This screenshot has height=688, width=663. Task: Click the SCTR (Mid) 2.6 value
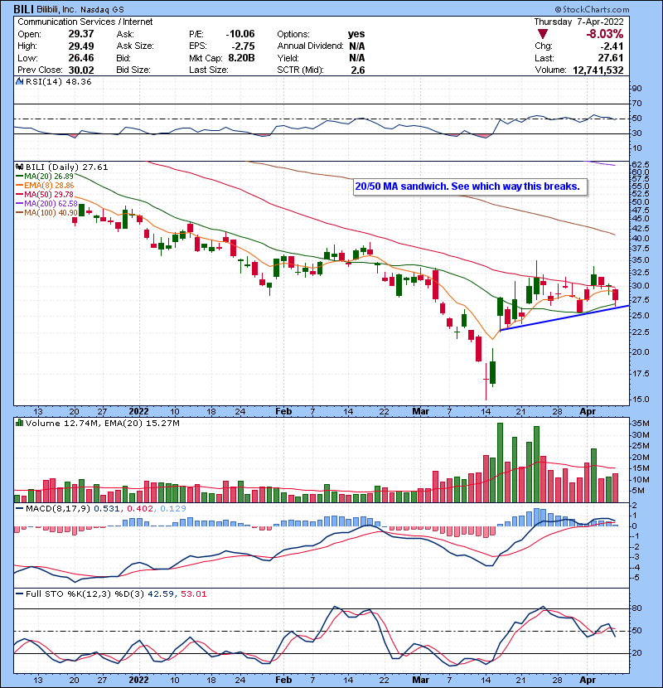click(358, 70)
